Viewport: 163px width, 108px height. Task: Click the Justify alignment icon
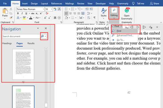[79, 14]
